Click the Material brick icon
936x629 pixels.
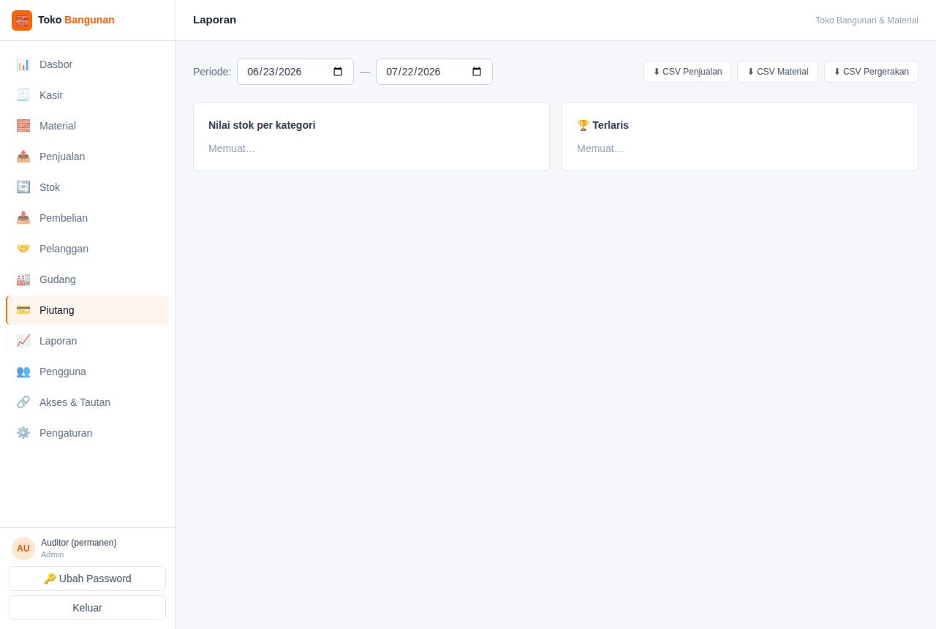(x=23, y=126)
